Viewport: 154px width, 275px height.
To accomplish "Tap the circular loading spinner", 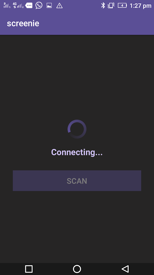I will point(77,129).
